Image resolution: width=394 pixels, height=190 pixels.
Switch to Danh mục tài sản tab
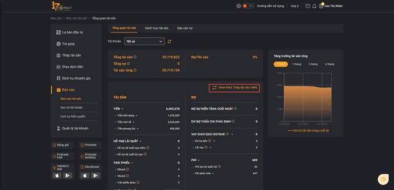pos(157,28)
